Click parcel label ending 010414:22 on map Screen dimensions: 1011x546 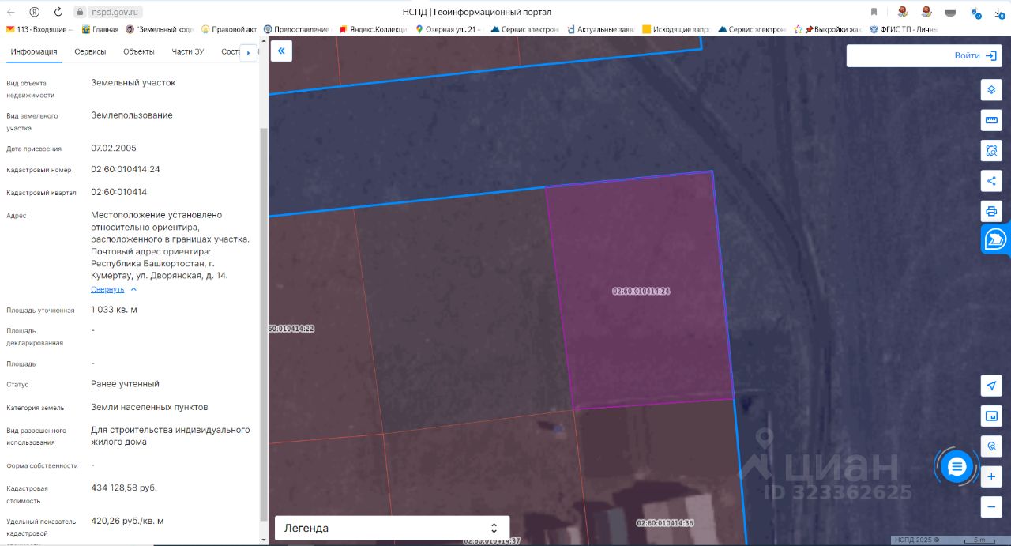pyautogui.click(x=291, y=329)
